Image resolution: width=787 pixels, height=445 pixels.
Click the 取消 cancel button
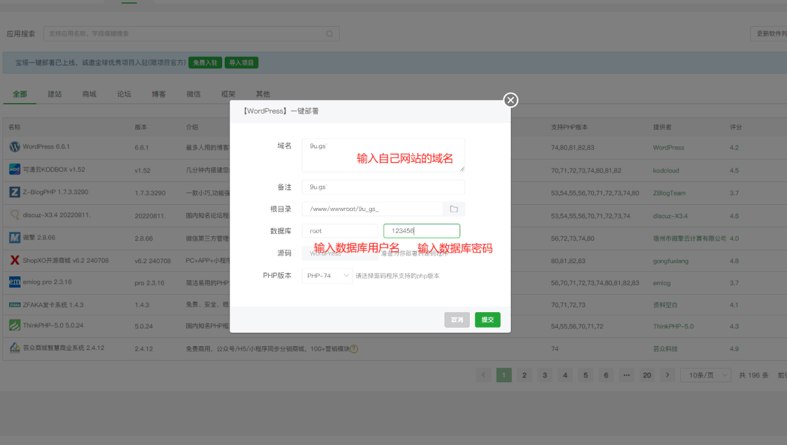click(x=457, y=320)
